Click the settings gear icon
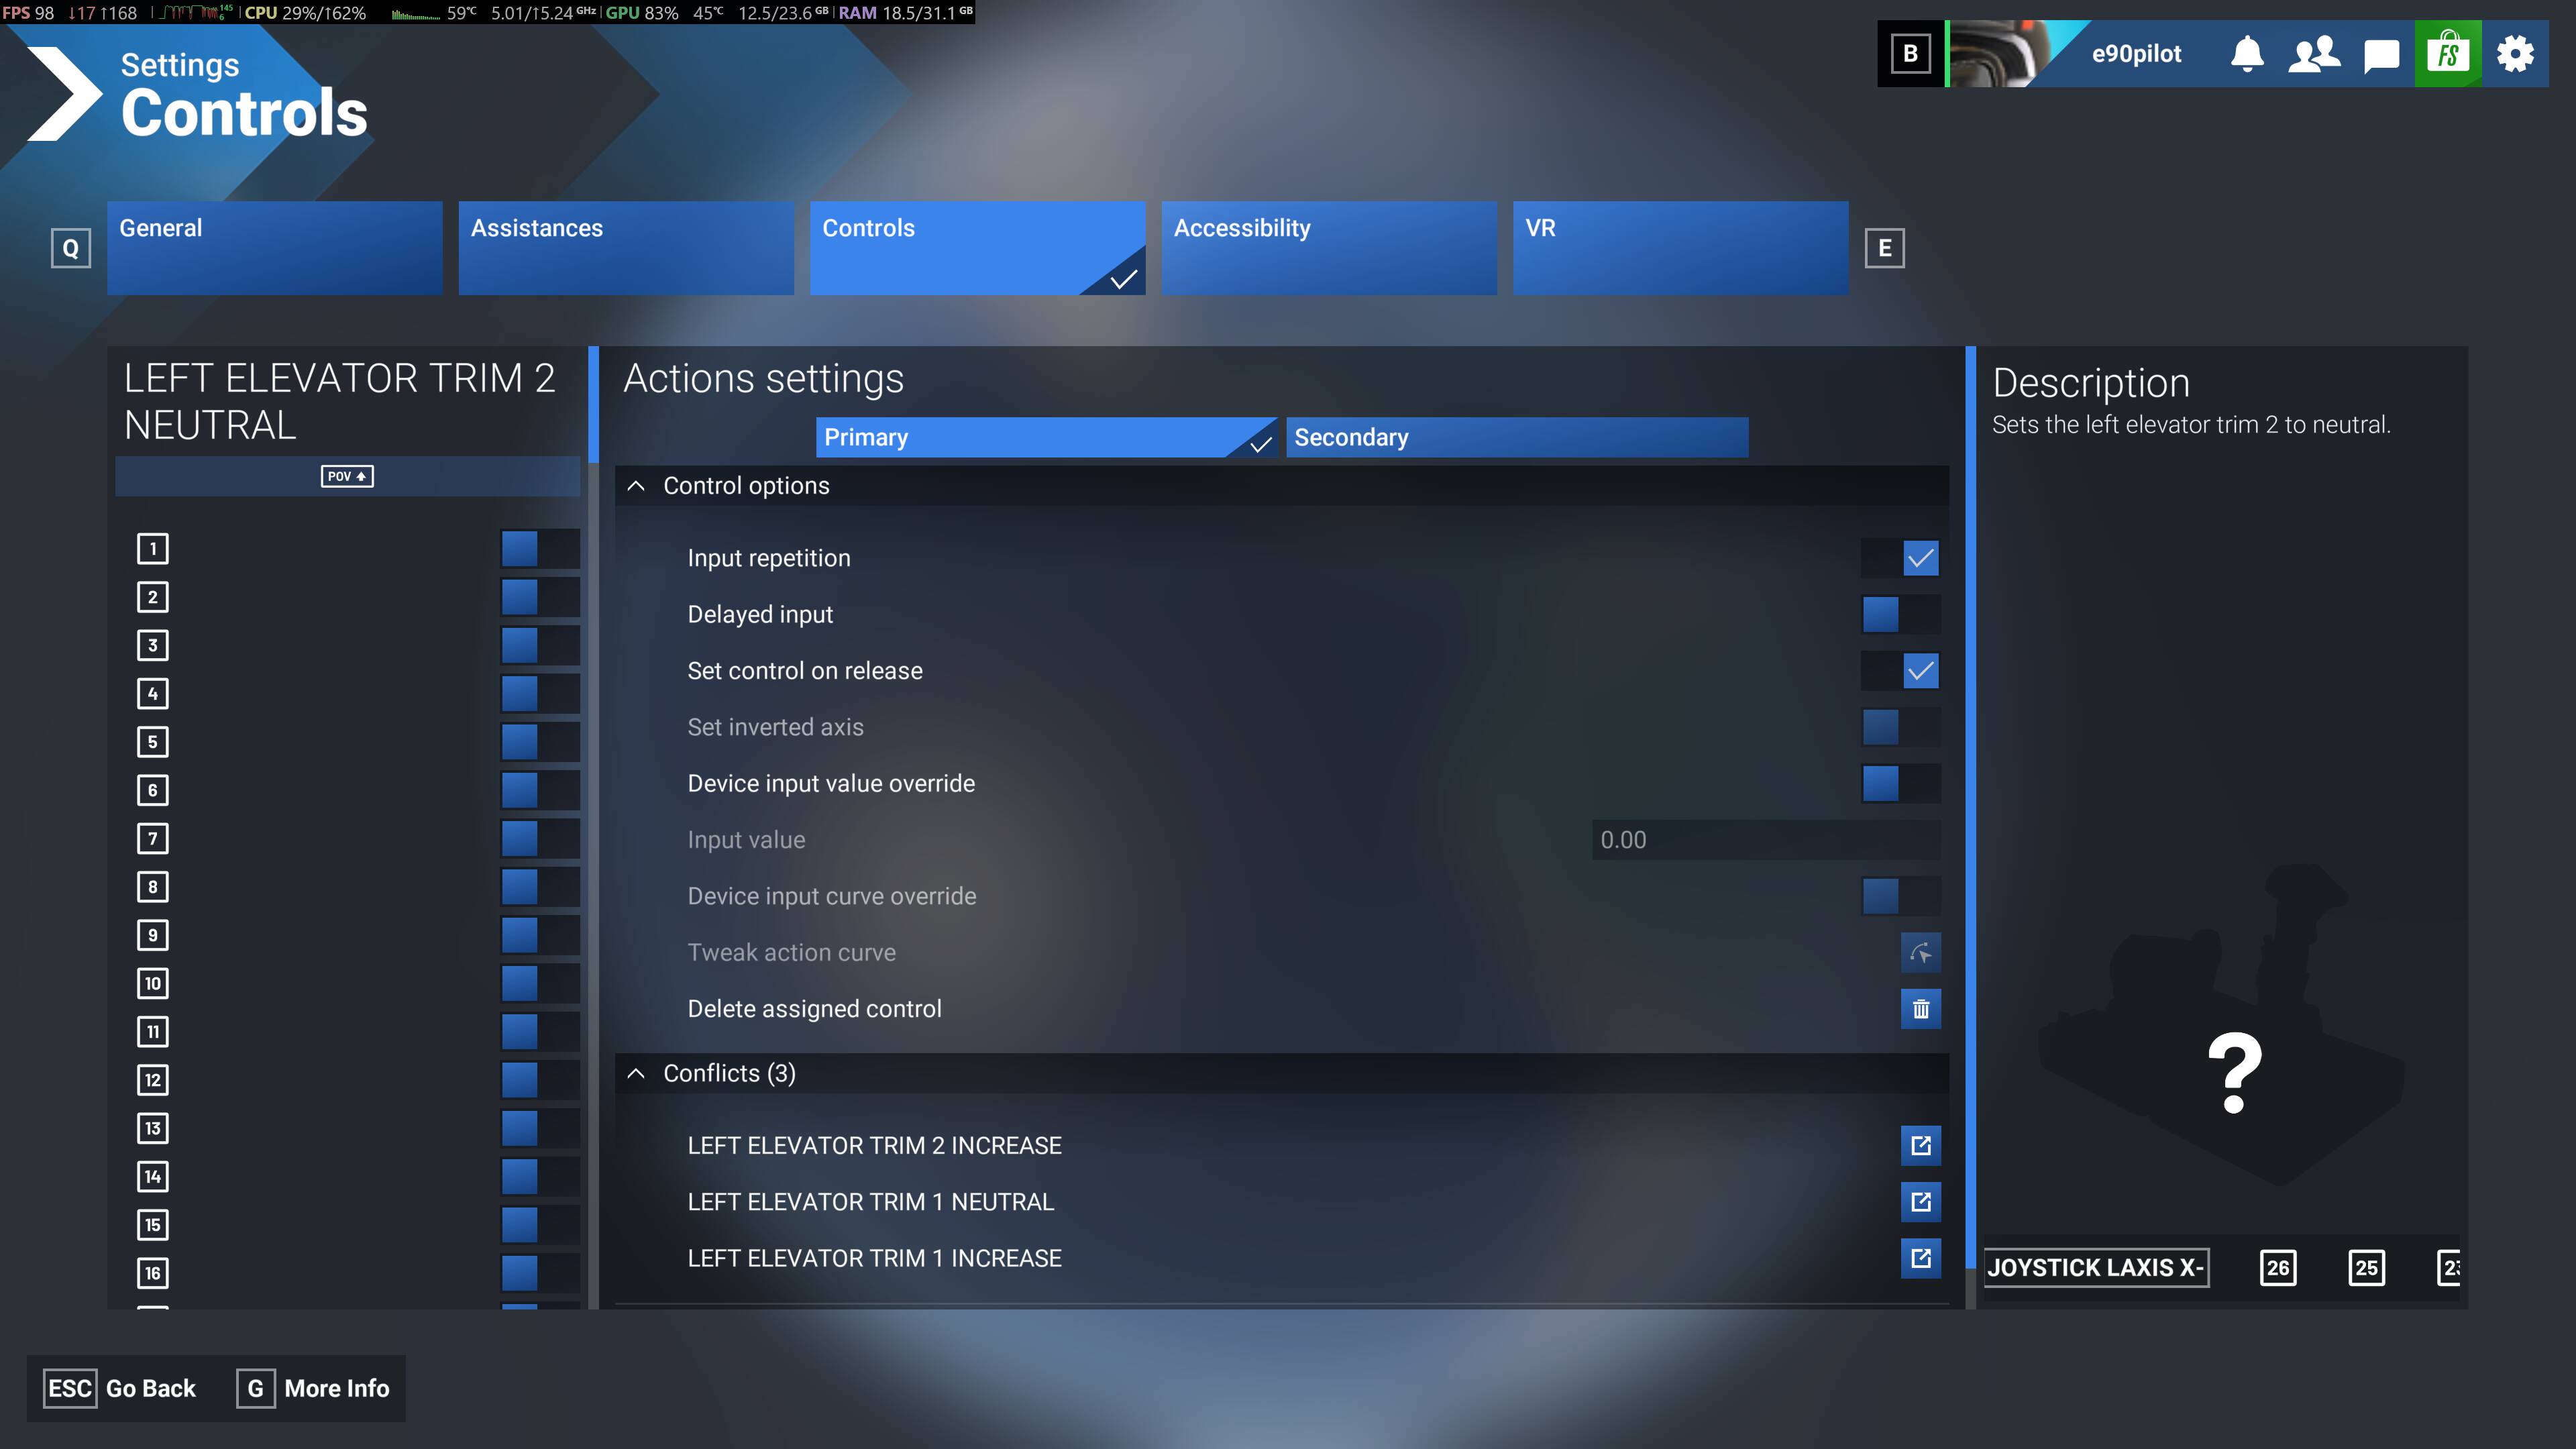Screen dimensions: 2576x1449 (x=2515, y=53)
